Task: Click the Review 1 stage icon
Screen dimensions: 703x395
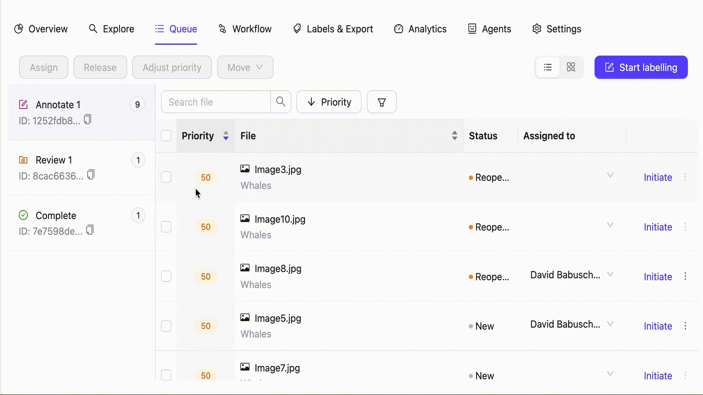Action: (23, 160)
